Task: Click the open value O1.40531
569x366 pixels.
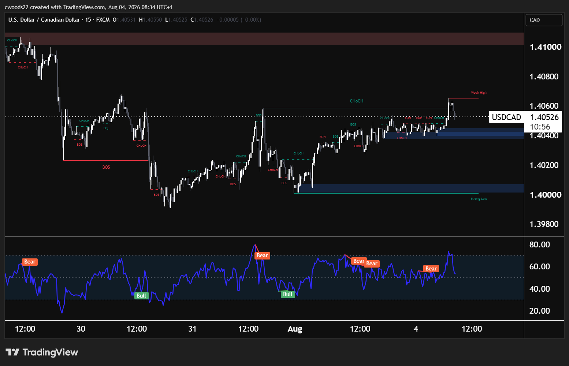Action: [124, 20]
